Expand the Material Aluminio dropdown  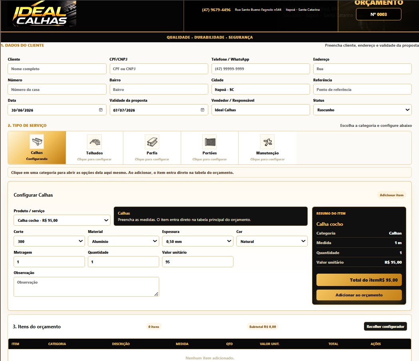click(x=123, y=241)
